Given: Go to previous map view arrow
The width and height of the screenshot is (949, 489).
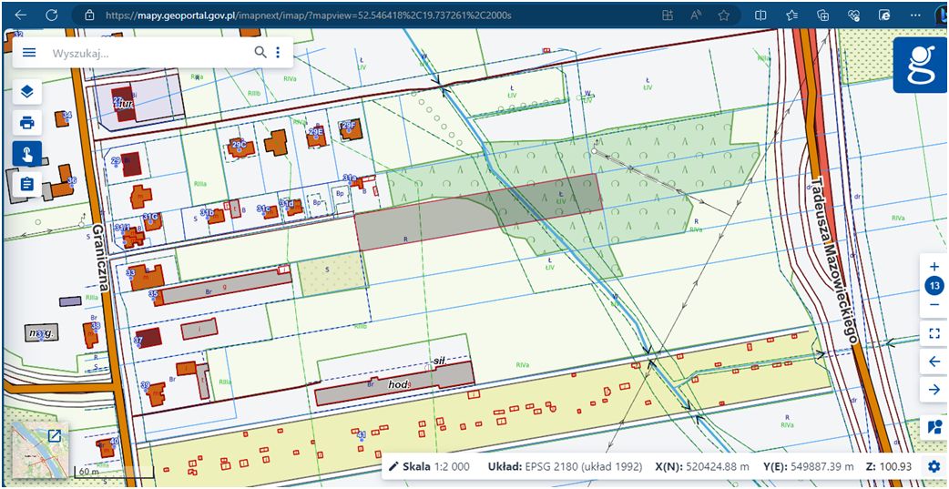Looking at the screenshot, I should [x=934, y=362].
